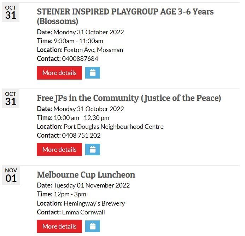Image resolution: width=245 pixels, height=236 pixels.
Task: Select the Melbourne Cup Luncheon heading
Action: pos(86,175)
